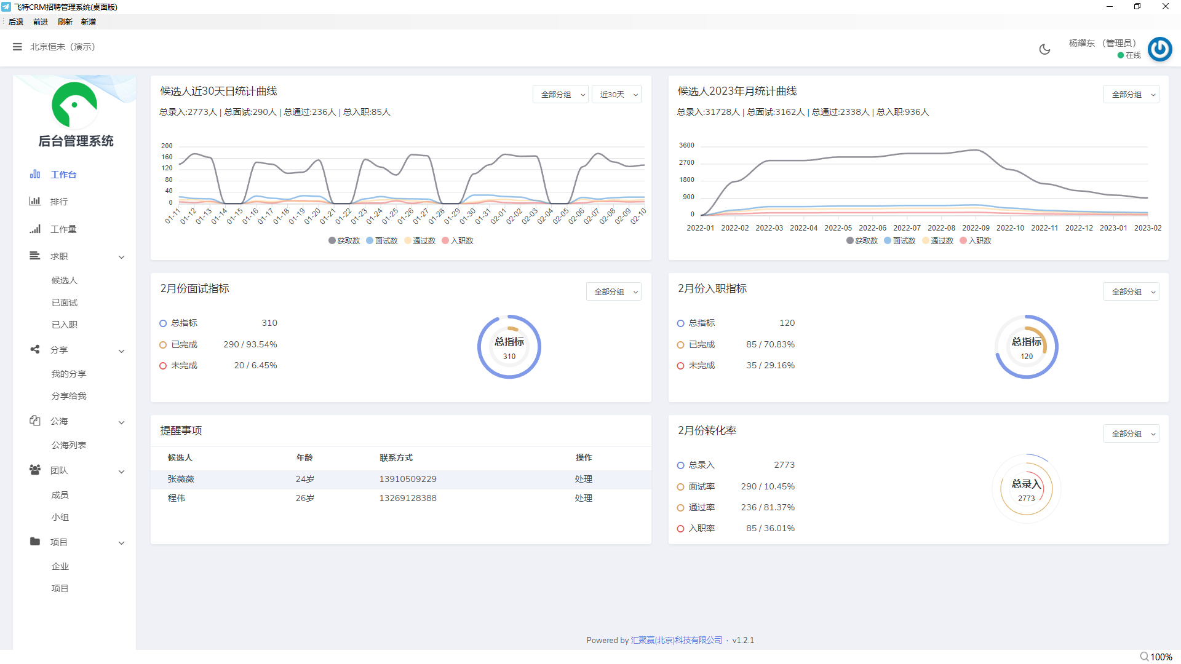Toggle dark mode moon icon
The height and width of the screenshot is (664, 1181).
click(1044, 49)
